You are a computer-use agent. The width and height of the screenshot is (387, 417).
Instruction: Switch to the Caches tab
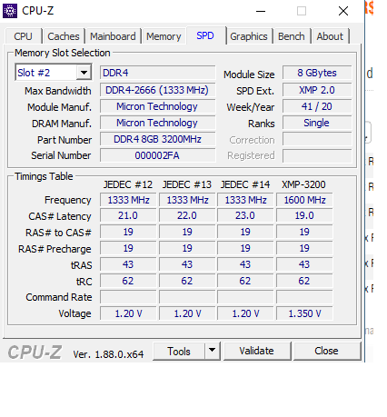pos(64,36)
